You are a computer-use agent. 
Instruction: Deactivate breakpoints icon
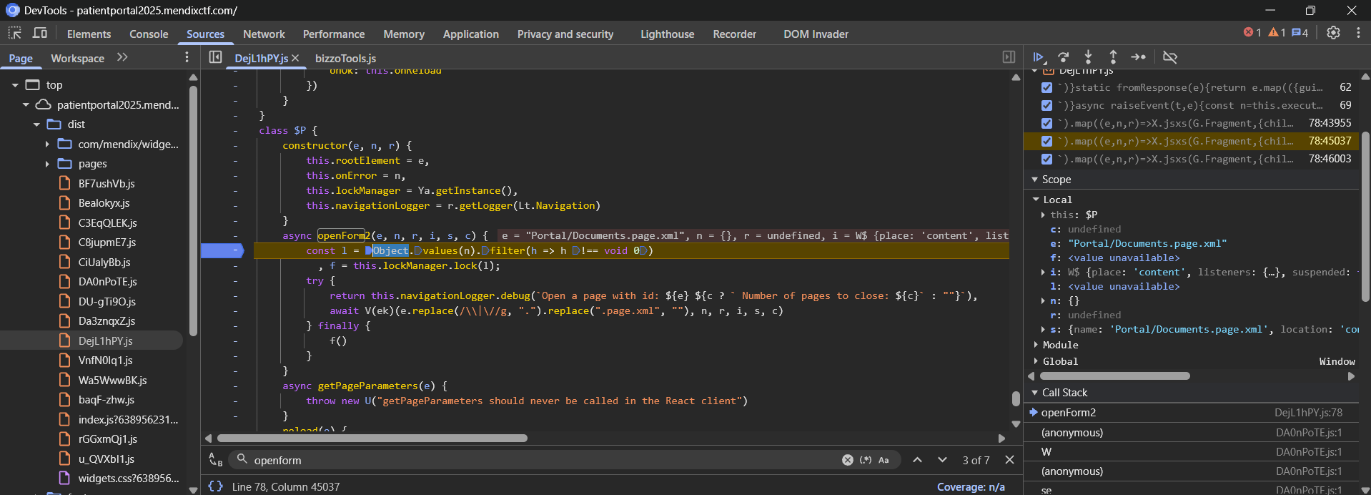[x=1170, y=57]
